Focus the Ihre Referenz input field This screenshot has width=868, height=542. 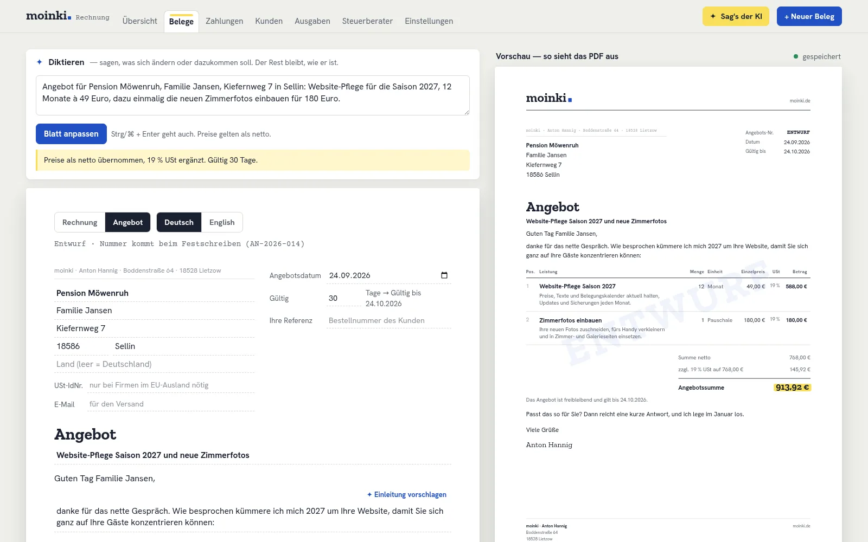[388, 320]
